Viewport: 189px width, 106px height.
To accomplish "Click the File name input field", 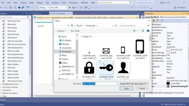I will tap(100, 84).
